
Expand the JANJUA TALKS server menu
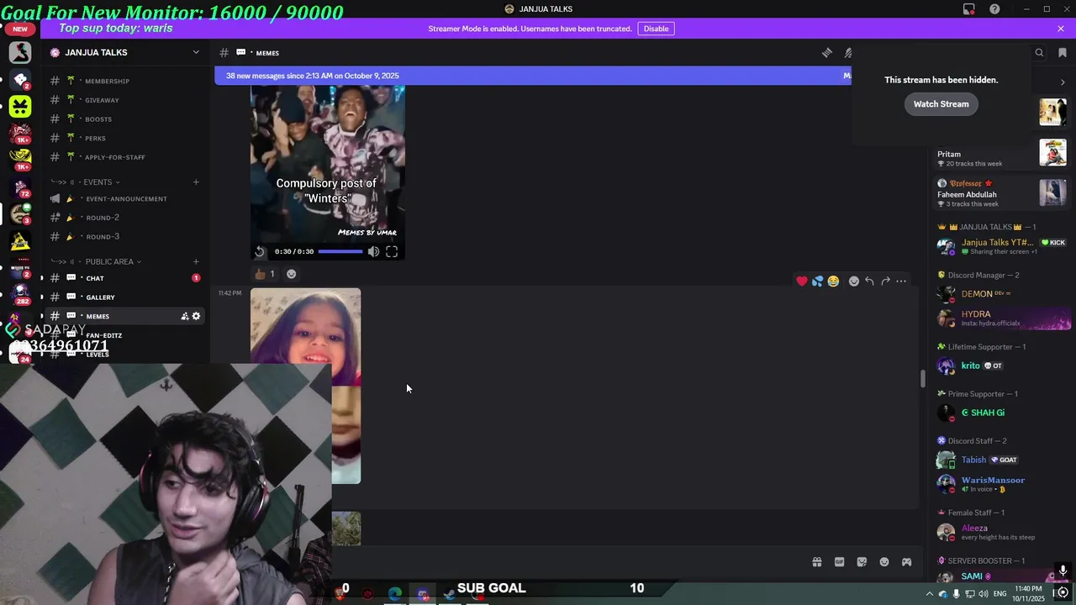click(x=196, y=52)
